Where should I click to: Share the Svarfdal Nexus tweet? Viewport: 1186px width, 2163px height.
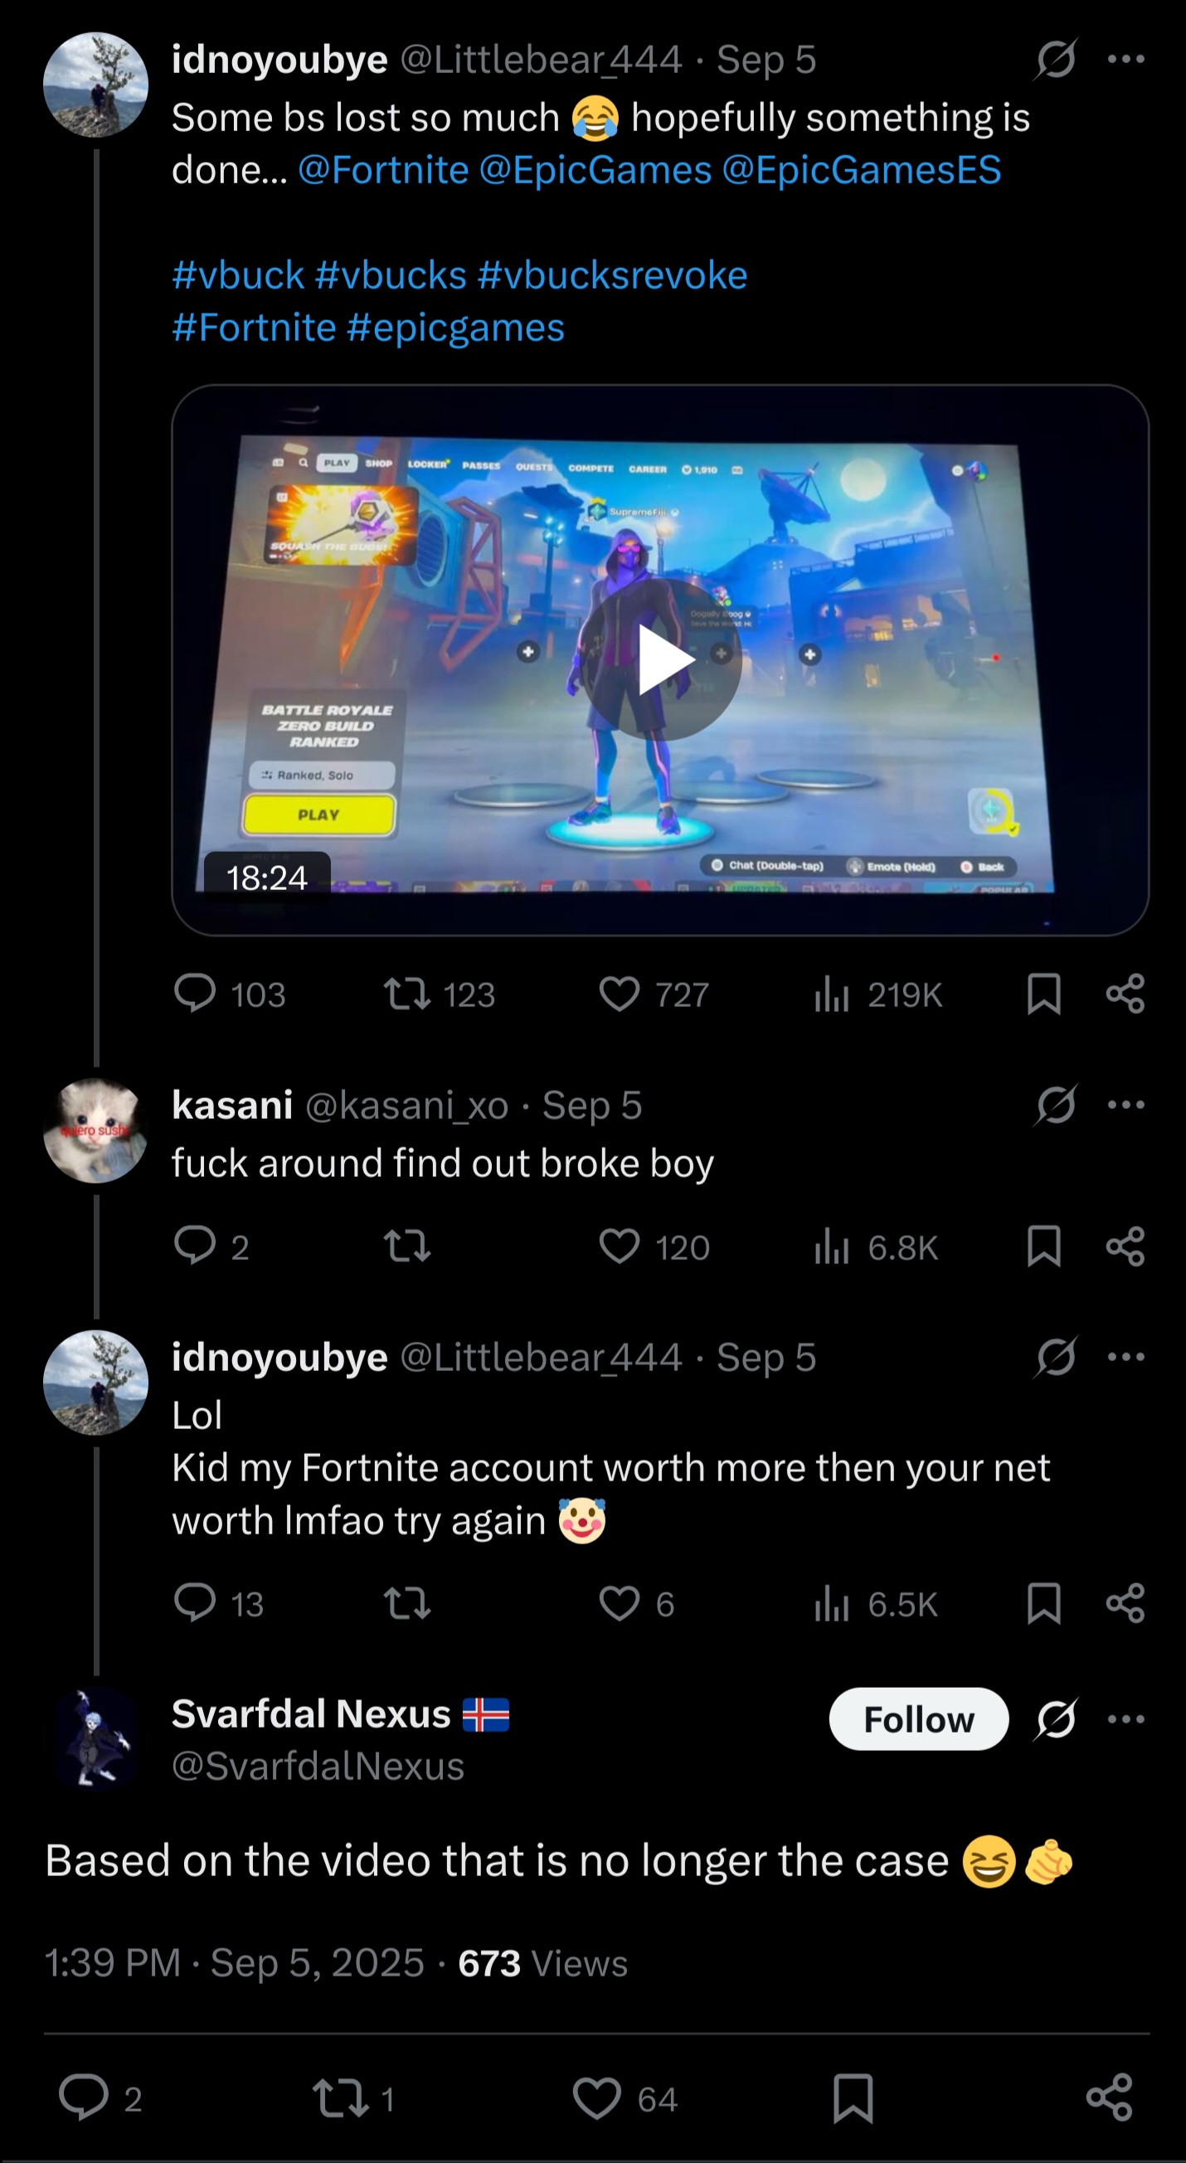click(x=1110, y=2098)
